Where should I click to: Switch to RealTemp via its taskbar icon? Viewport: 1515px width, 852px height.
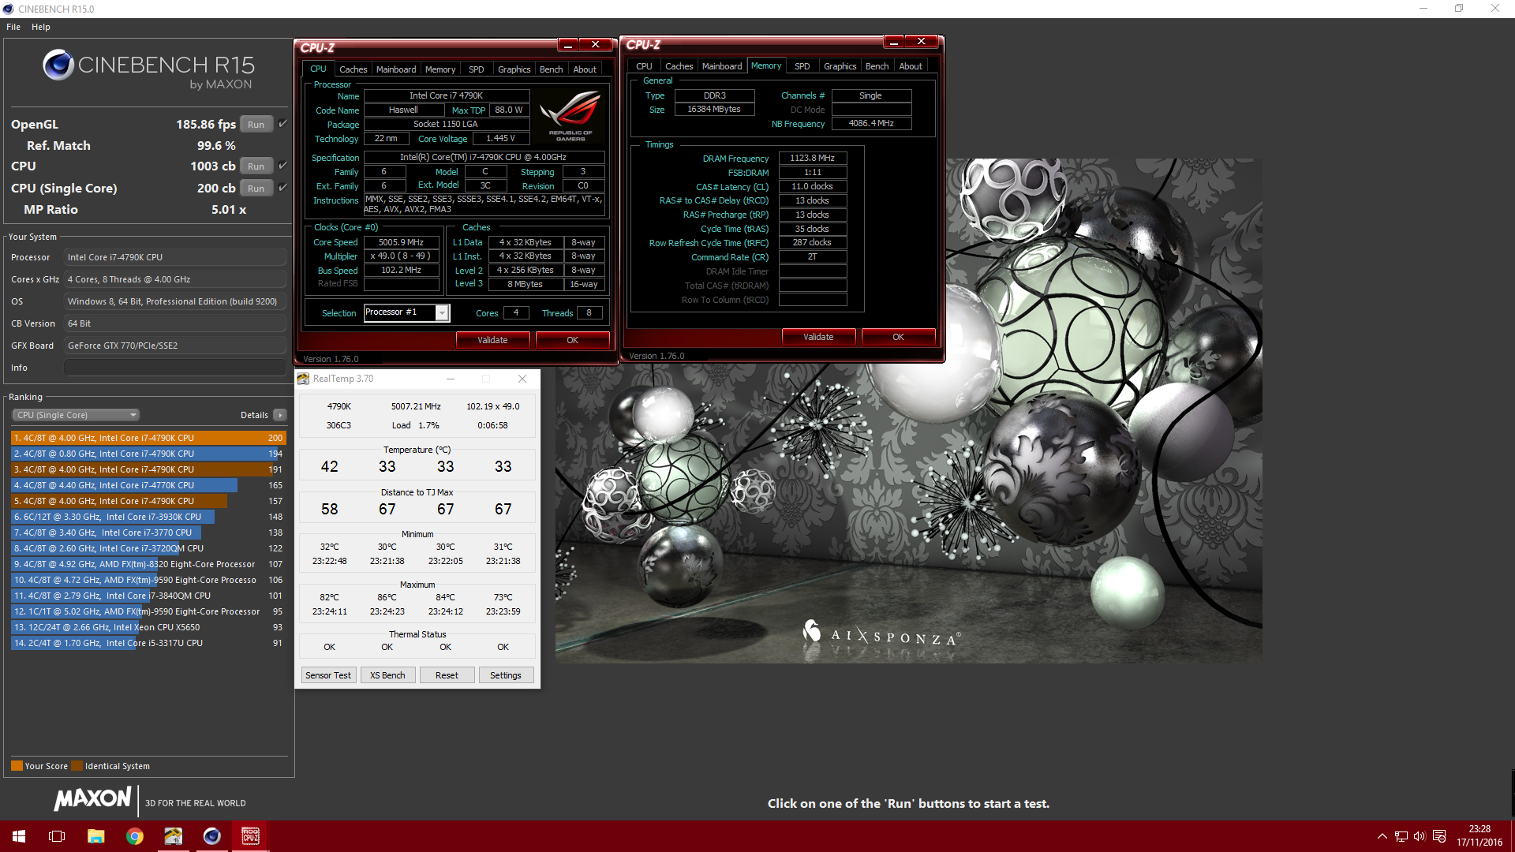173,836
